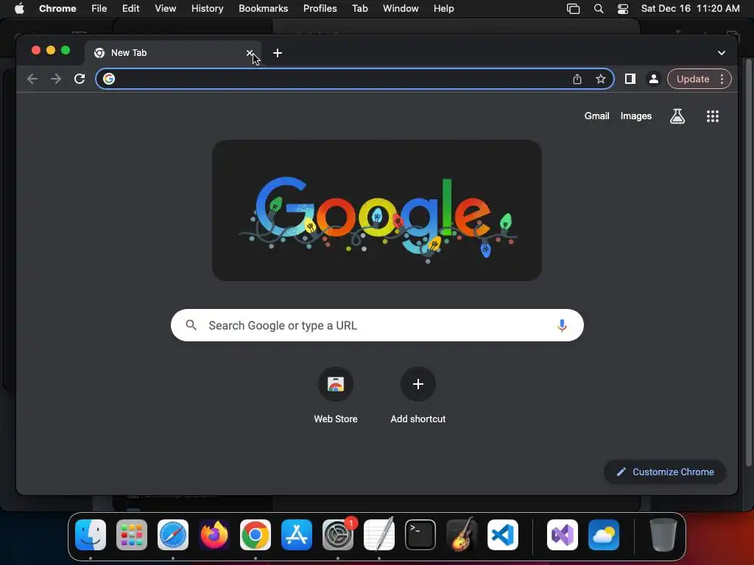This screenshot has width=754, height=565.
Task: Expand the tab search chevron
Action: pos(722,53)
